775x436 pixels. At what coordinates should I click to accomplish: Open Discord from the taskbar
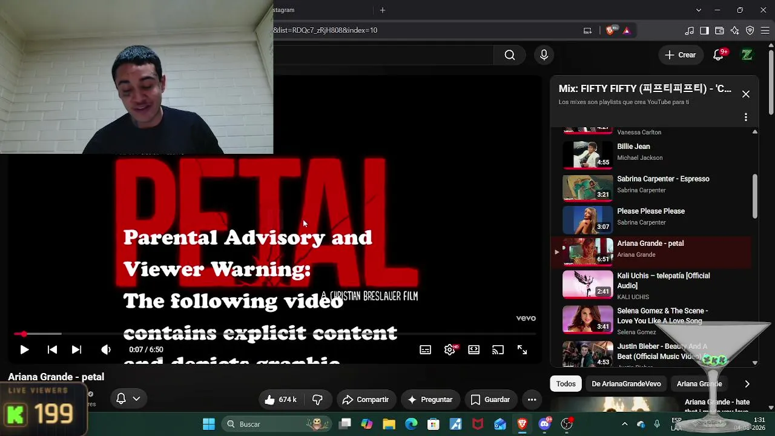[544, 424]
